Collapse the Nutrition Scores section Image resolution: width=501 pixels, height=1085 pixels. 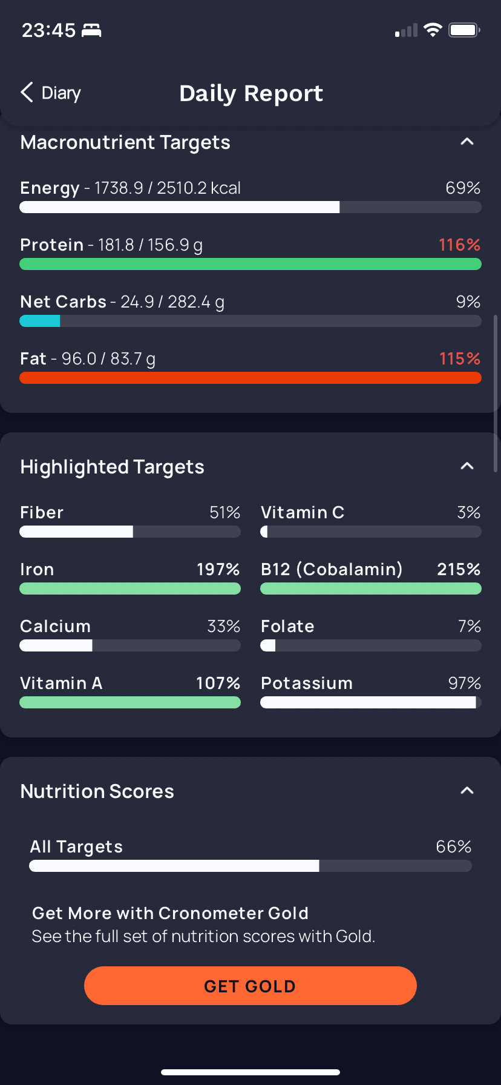click(x=467, y=791)
